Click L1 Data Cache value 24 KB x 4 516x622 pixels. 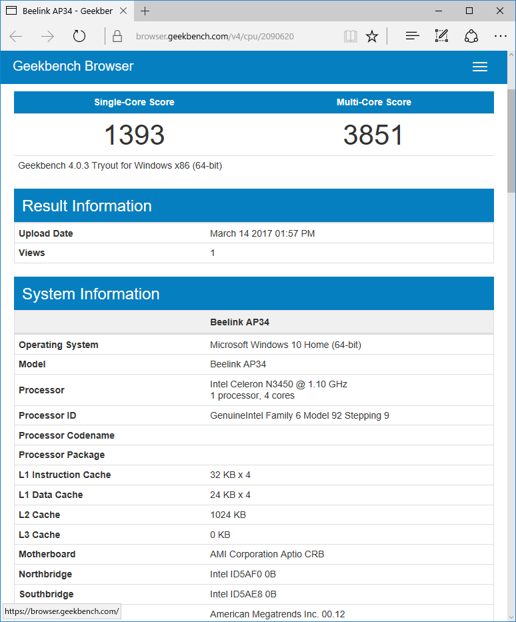point(230,495)
